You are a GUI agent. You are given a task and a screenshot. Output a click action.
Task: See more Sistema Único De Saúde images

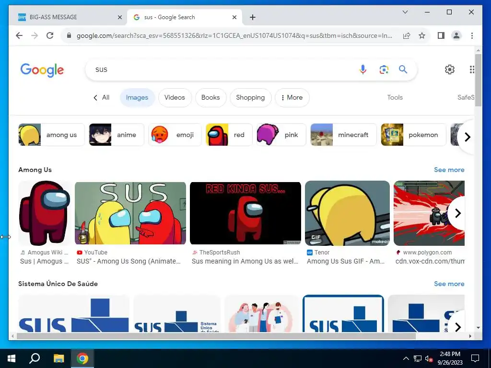[449, 284]
